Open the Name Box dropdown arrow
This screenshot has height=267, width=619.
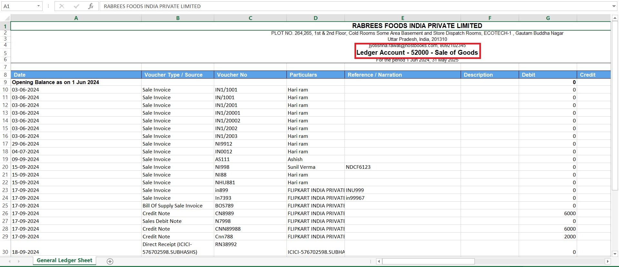click(38, 6)
